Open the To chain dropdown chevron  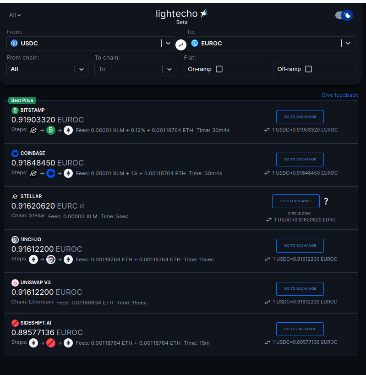click(169, 69)
